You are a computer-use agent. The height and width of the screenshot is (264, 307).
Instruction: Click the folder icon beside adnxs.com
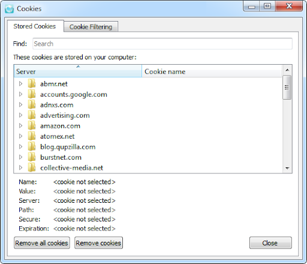[x=32, y=104]
